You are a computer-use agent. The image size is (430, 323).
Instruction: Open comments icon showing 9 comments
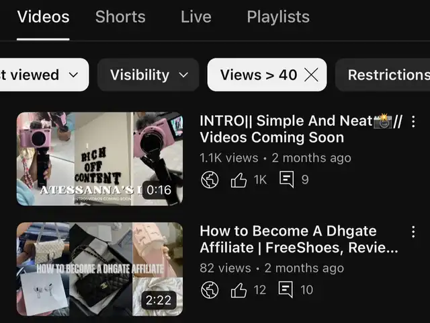(x=286, y=180)
